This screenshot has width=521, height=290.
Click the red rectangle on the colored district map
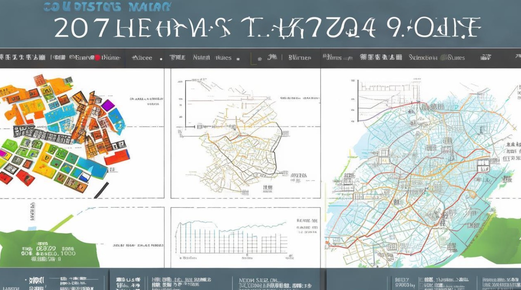pos(117,157)
